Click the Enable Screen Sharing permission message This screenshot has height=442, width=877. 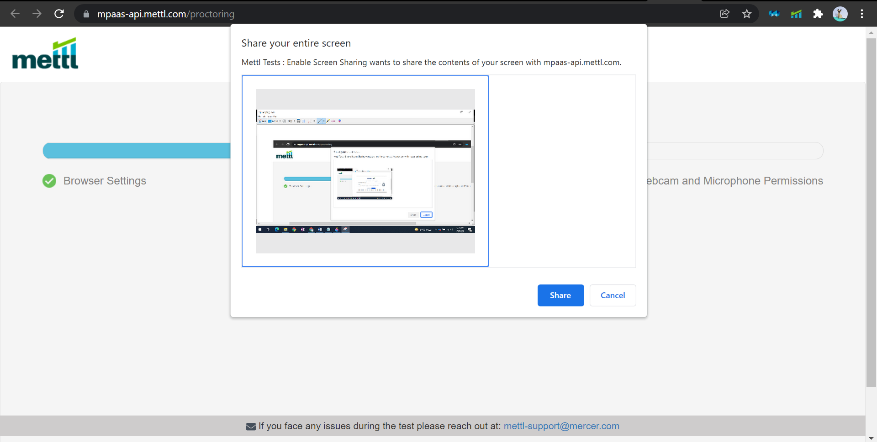431,62
